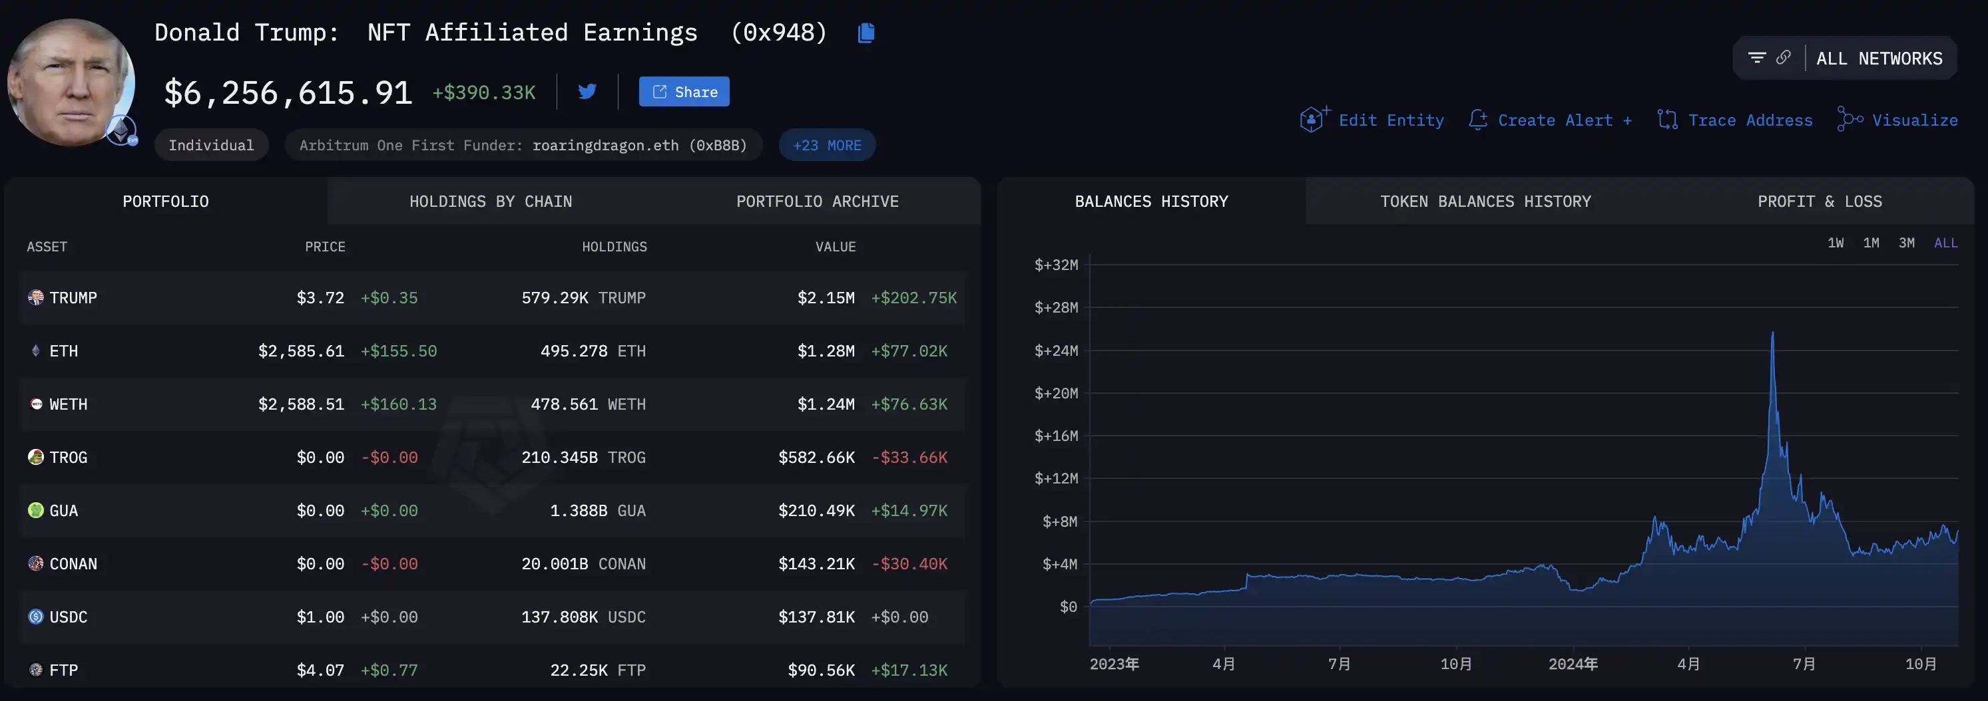Set chart range to 1M
This screenshot has width=1988, height=701.
point(1871,243)
